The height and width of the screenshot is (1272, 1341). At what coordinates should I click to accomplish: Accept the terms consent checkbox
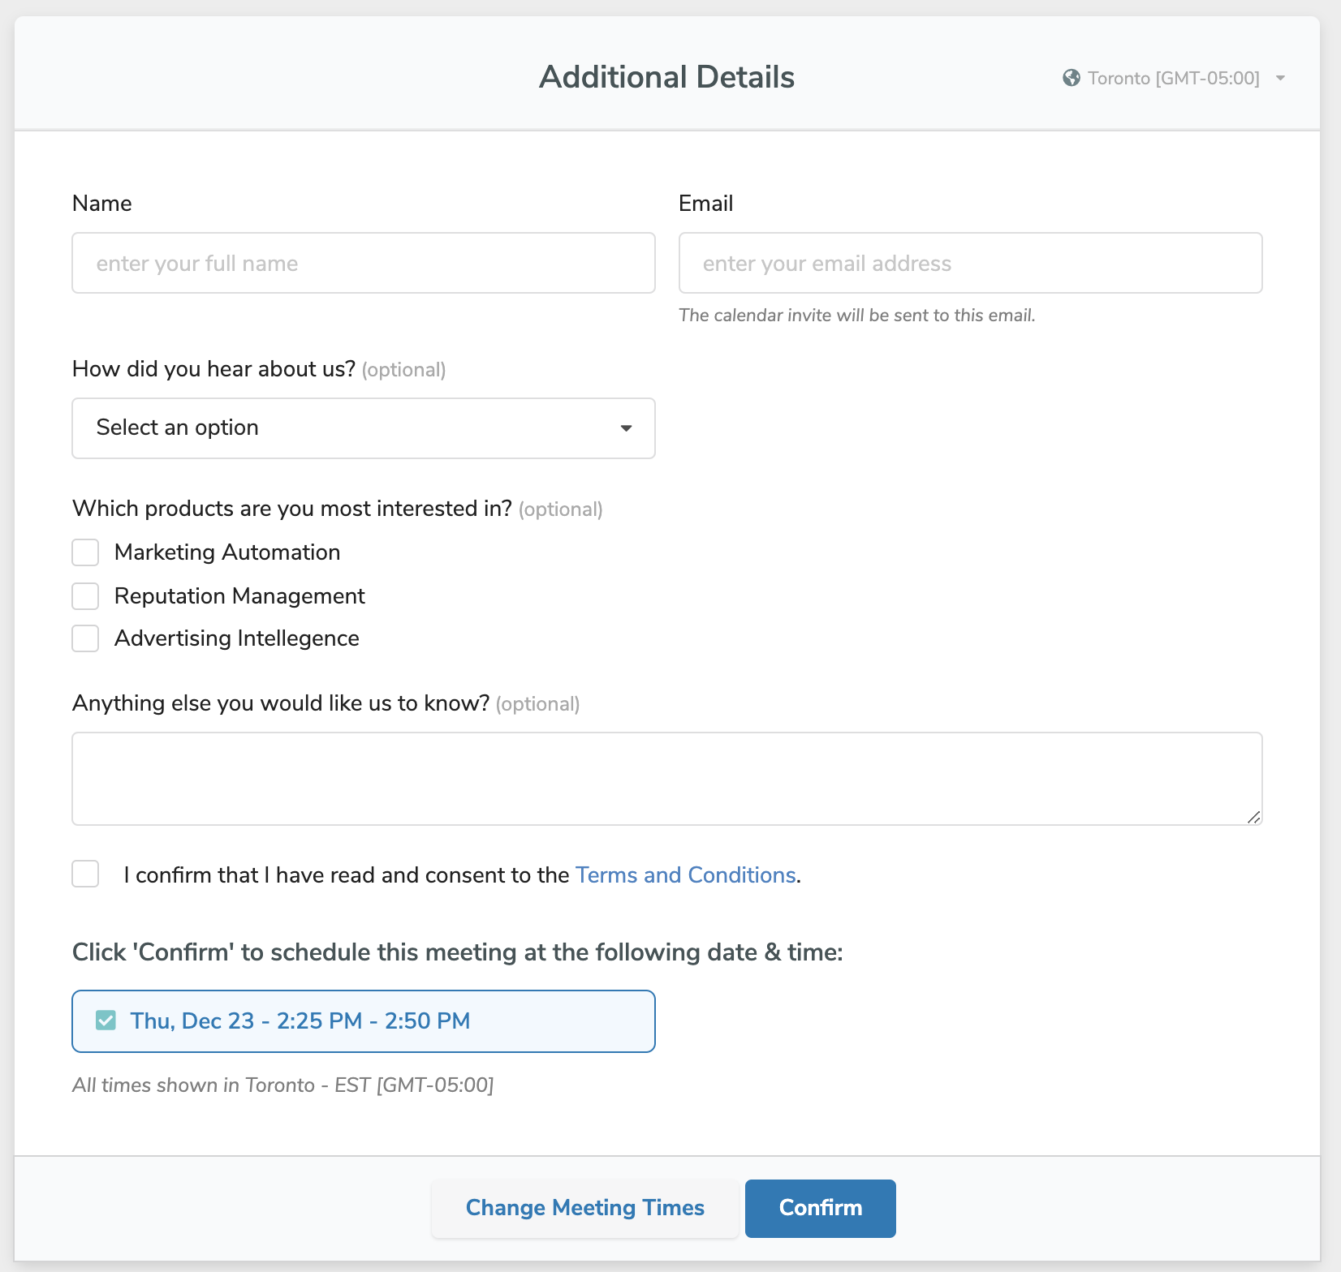[x=85, y=874]
